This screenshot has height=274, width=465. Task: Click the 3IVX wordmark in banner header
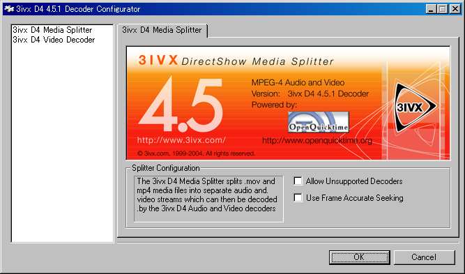158,60
